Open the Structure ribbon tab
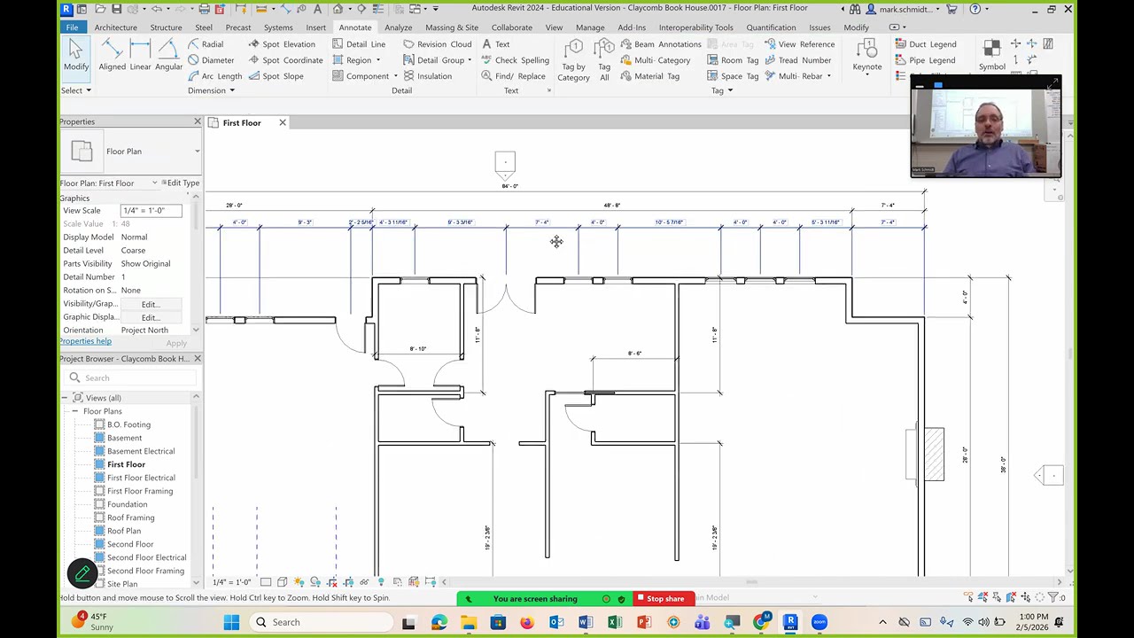This screenshot has width=1134, height=638. [166, 27]
